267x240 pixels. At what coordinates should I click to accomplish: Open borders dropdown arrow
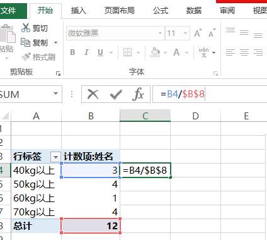138,52
